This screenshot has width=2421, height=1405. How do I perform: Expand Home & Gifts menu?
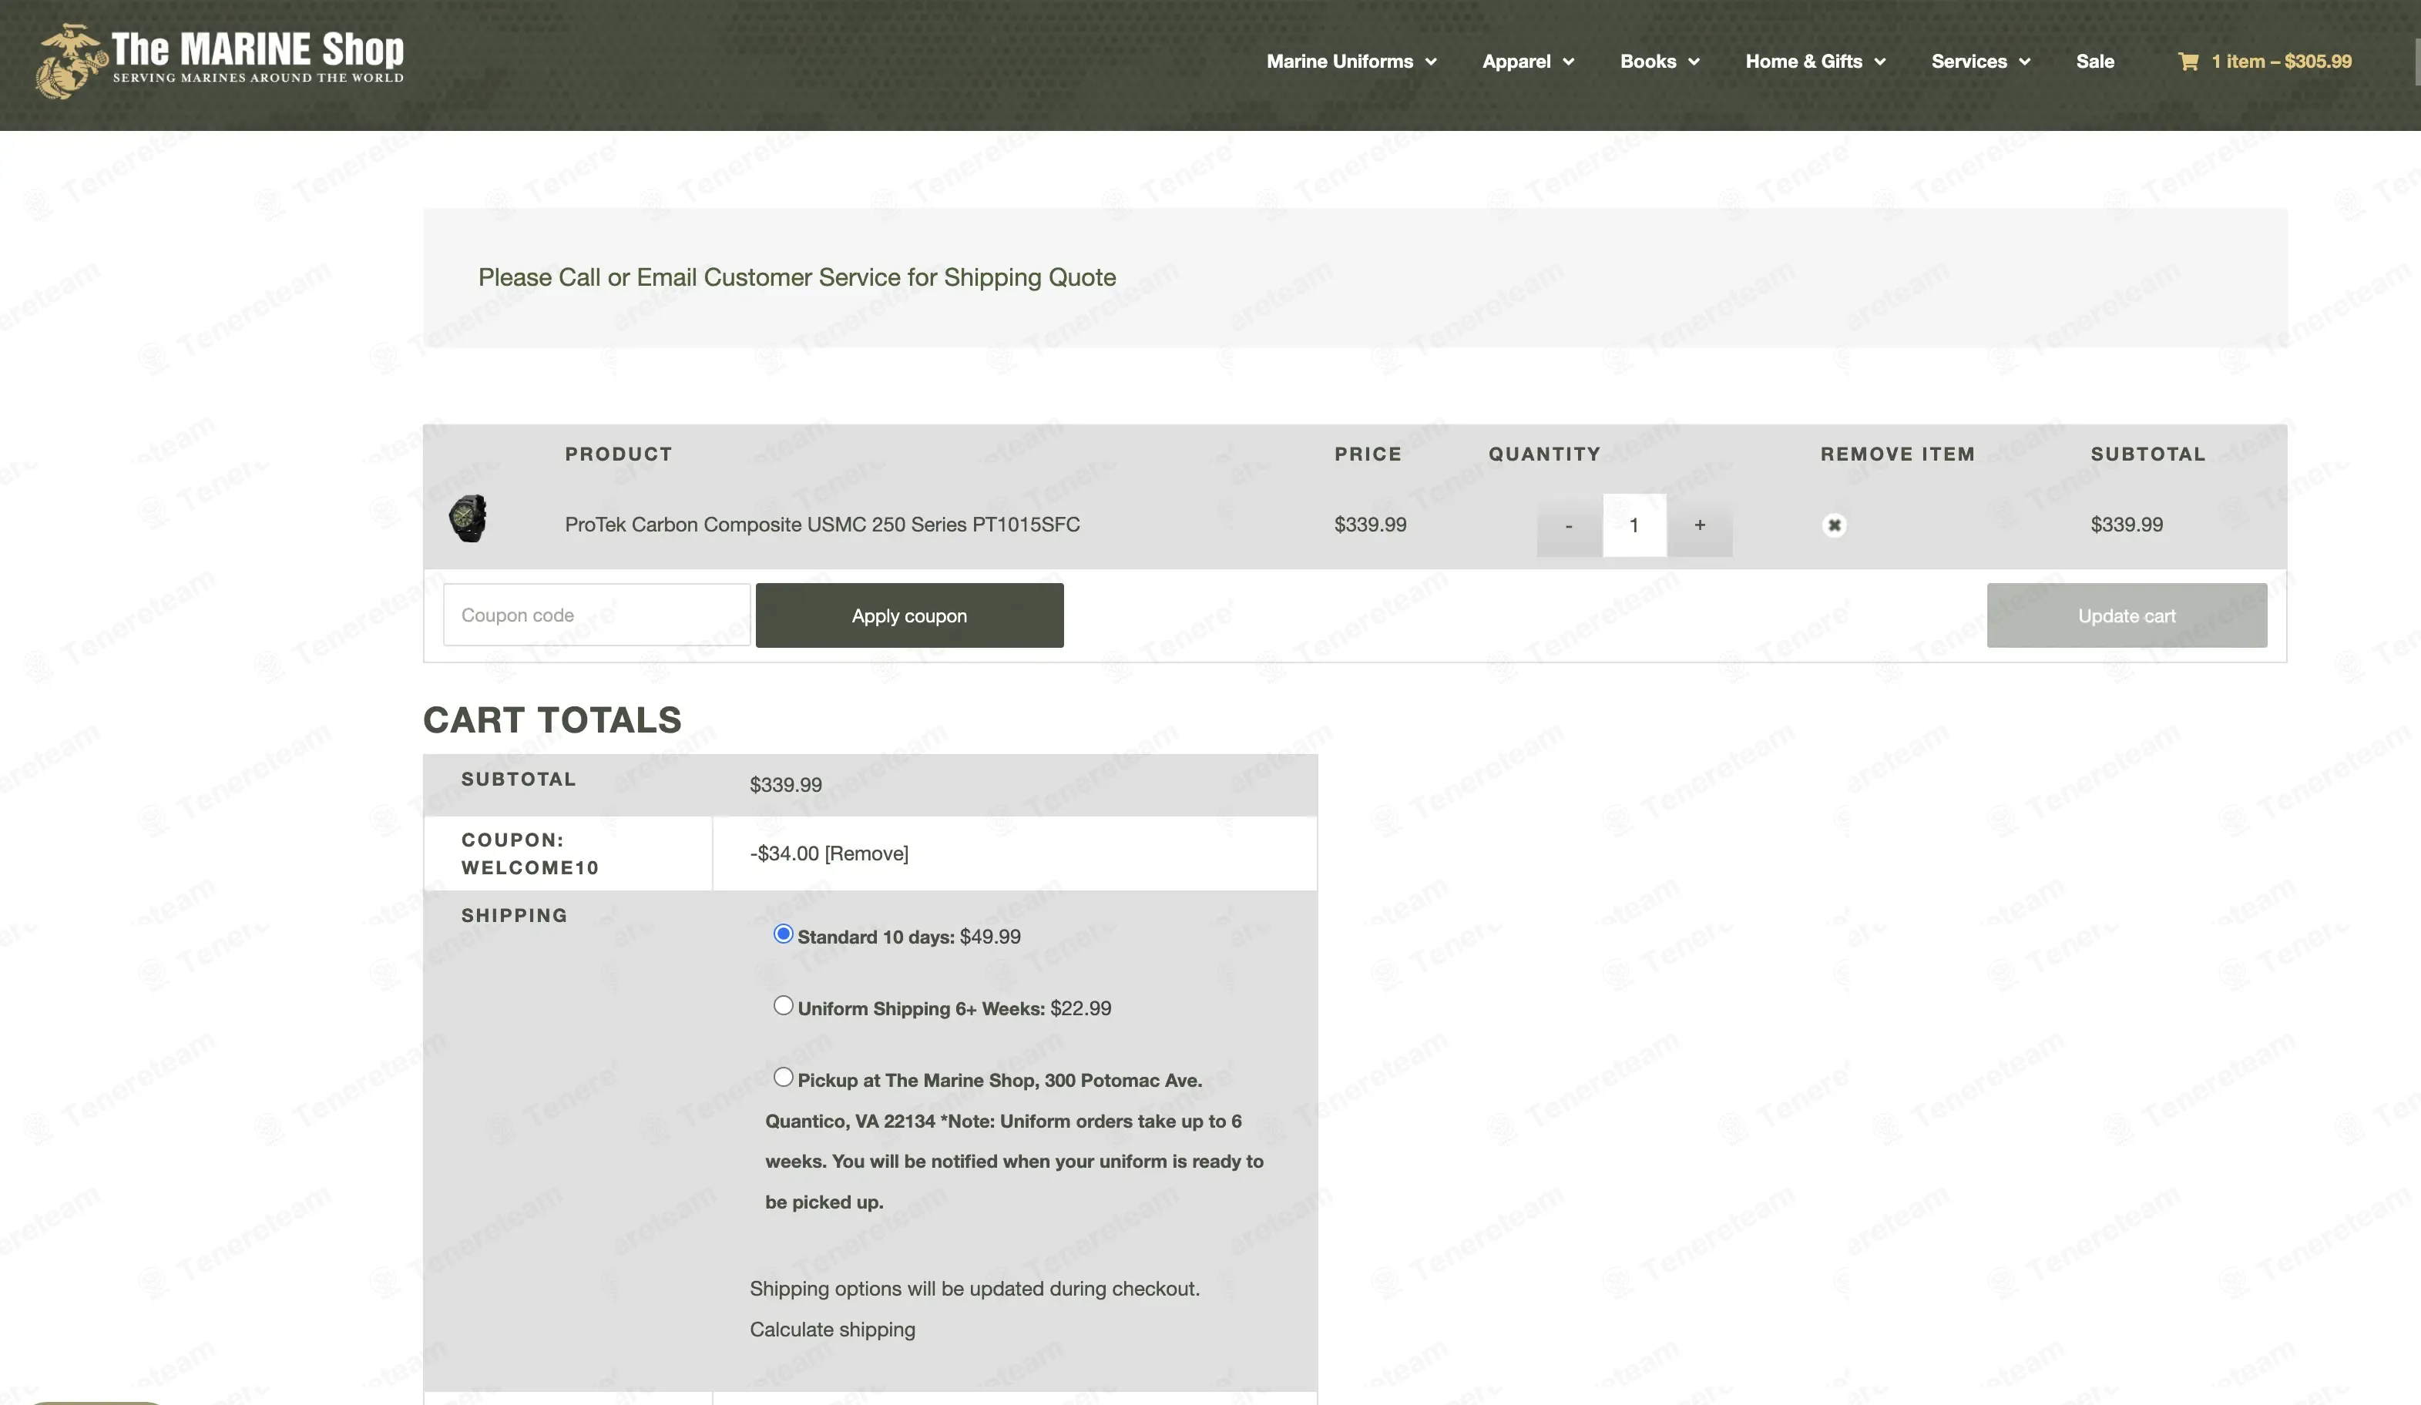tap(1815, 62)
